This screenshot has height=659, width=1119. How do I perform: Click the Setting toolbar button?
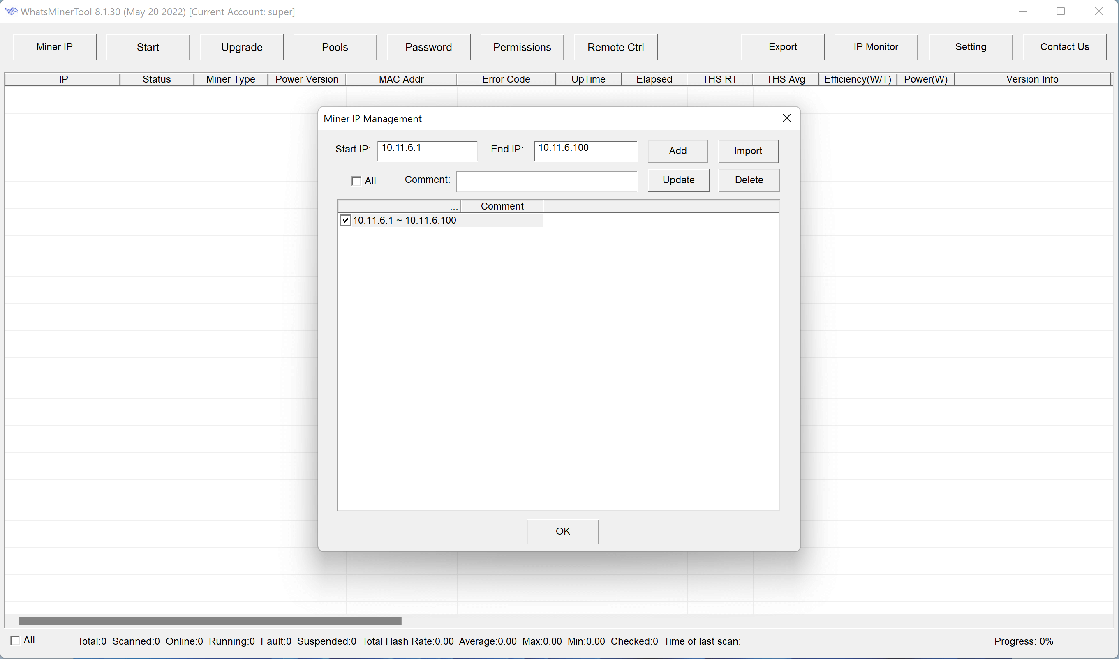point(971,47)
